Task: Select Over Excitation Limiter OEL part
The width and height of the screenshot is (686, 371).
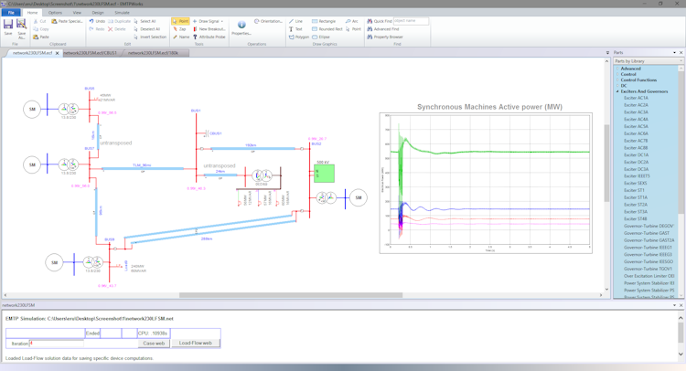Action: tap(648, 276)
